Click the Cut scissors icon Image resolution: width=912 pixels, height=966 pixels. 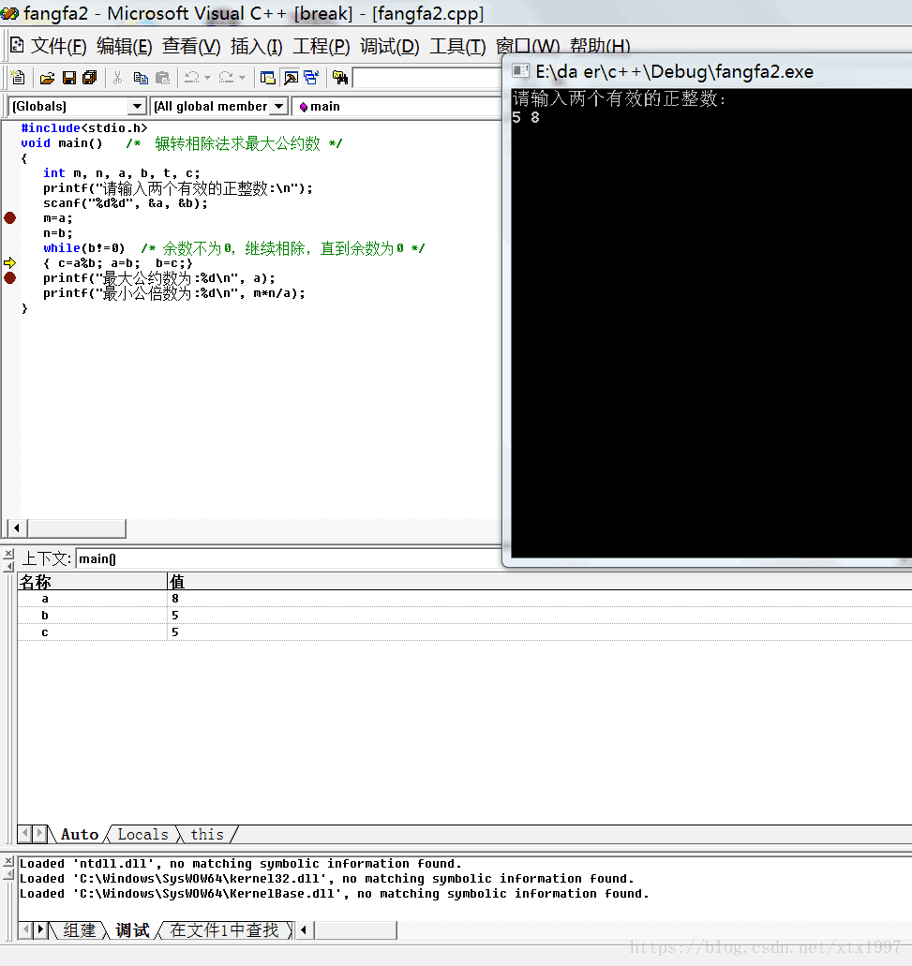[118, 78]
